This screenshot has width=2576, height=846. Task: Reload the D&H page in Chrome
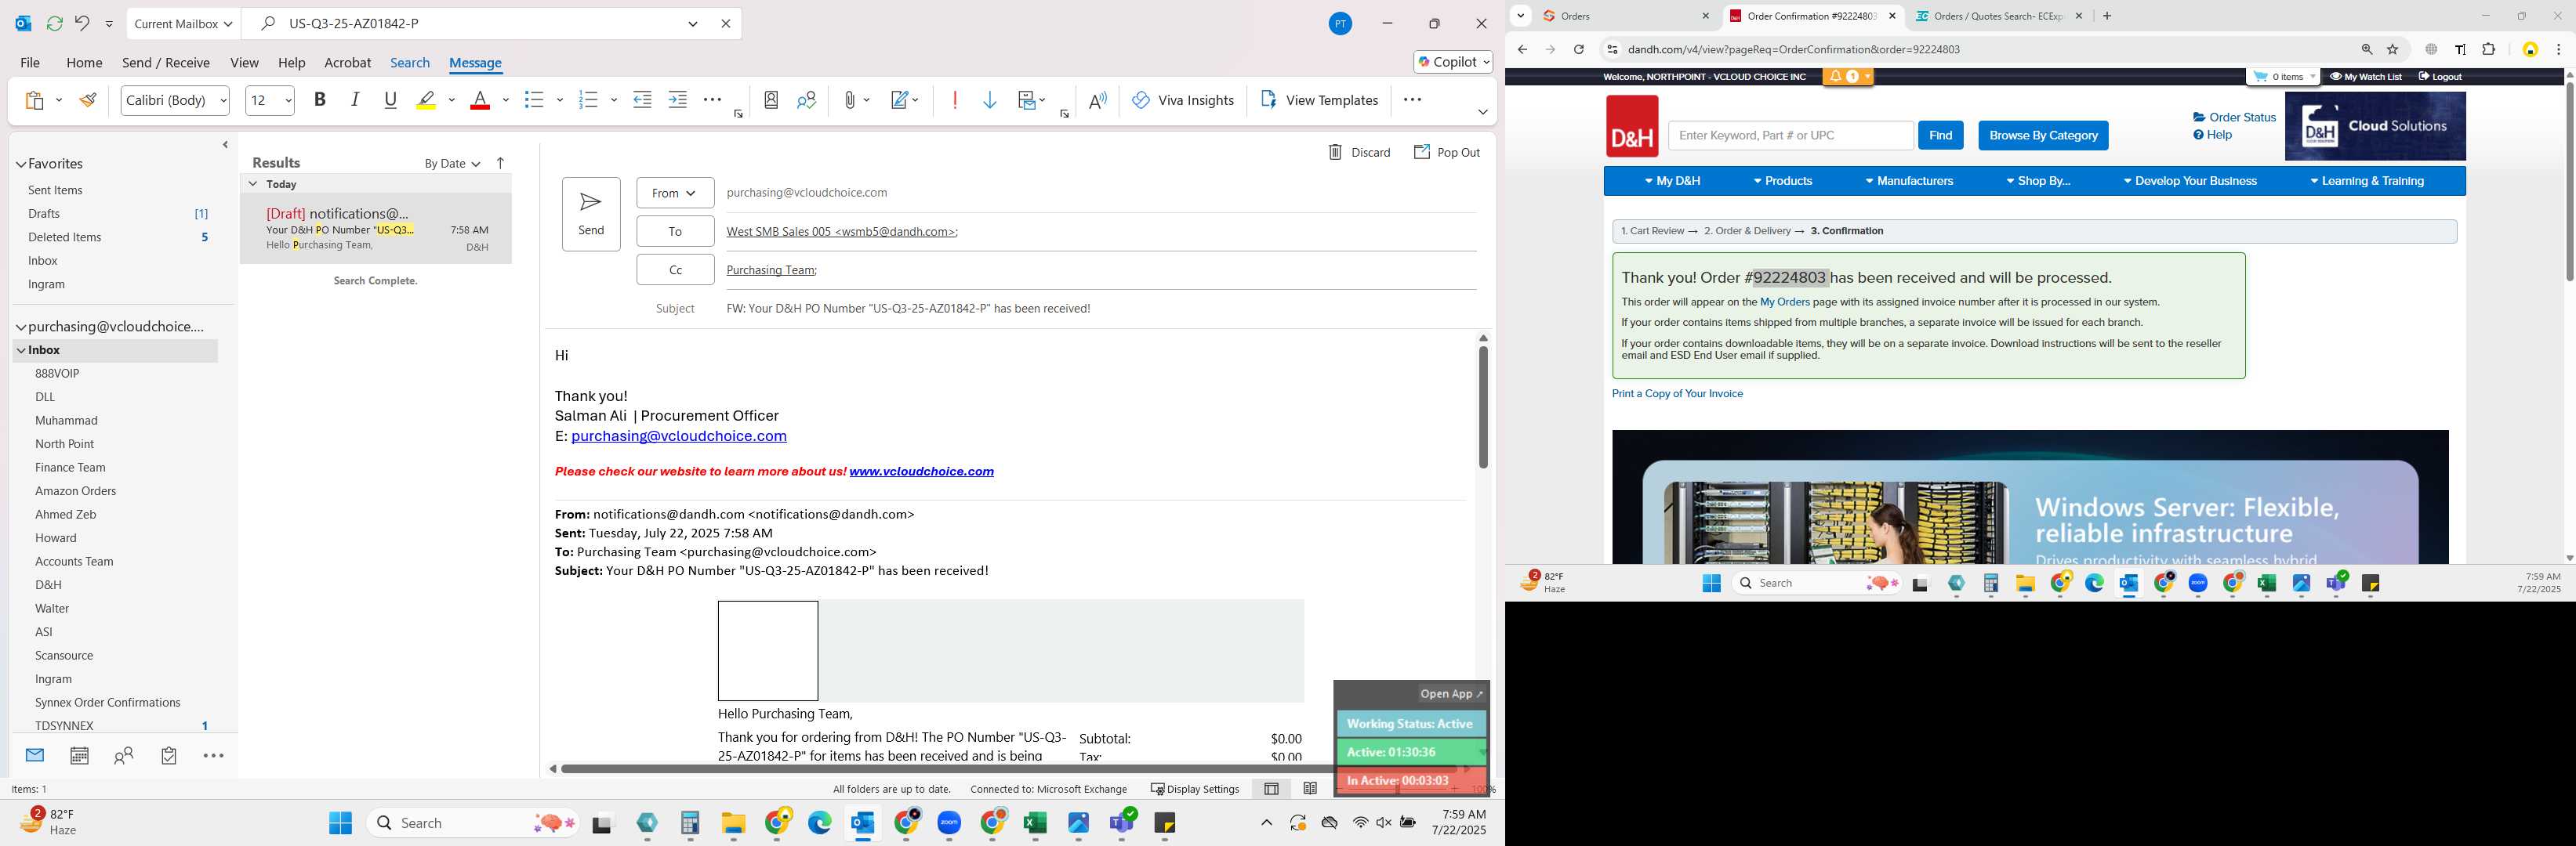pos(1578,49)
